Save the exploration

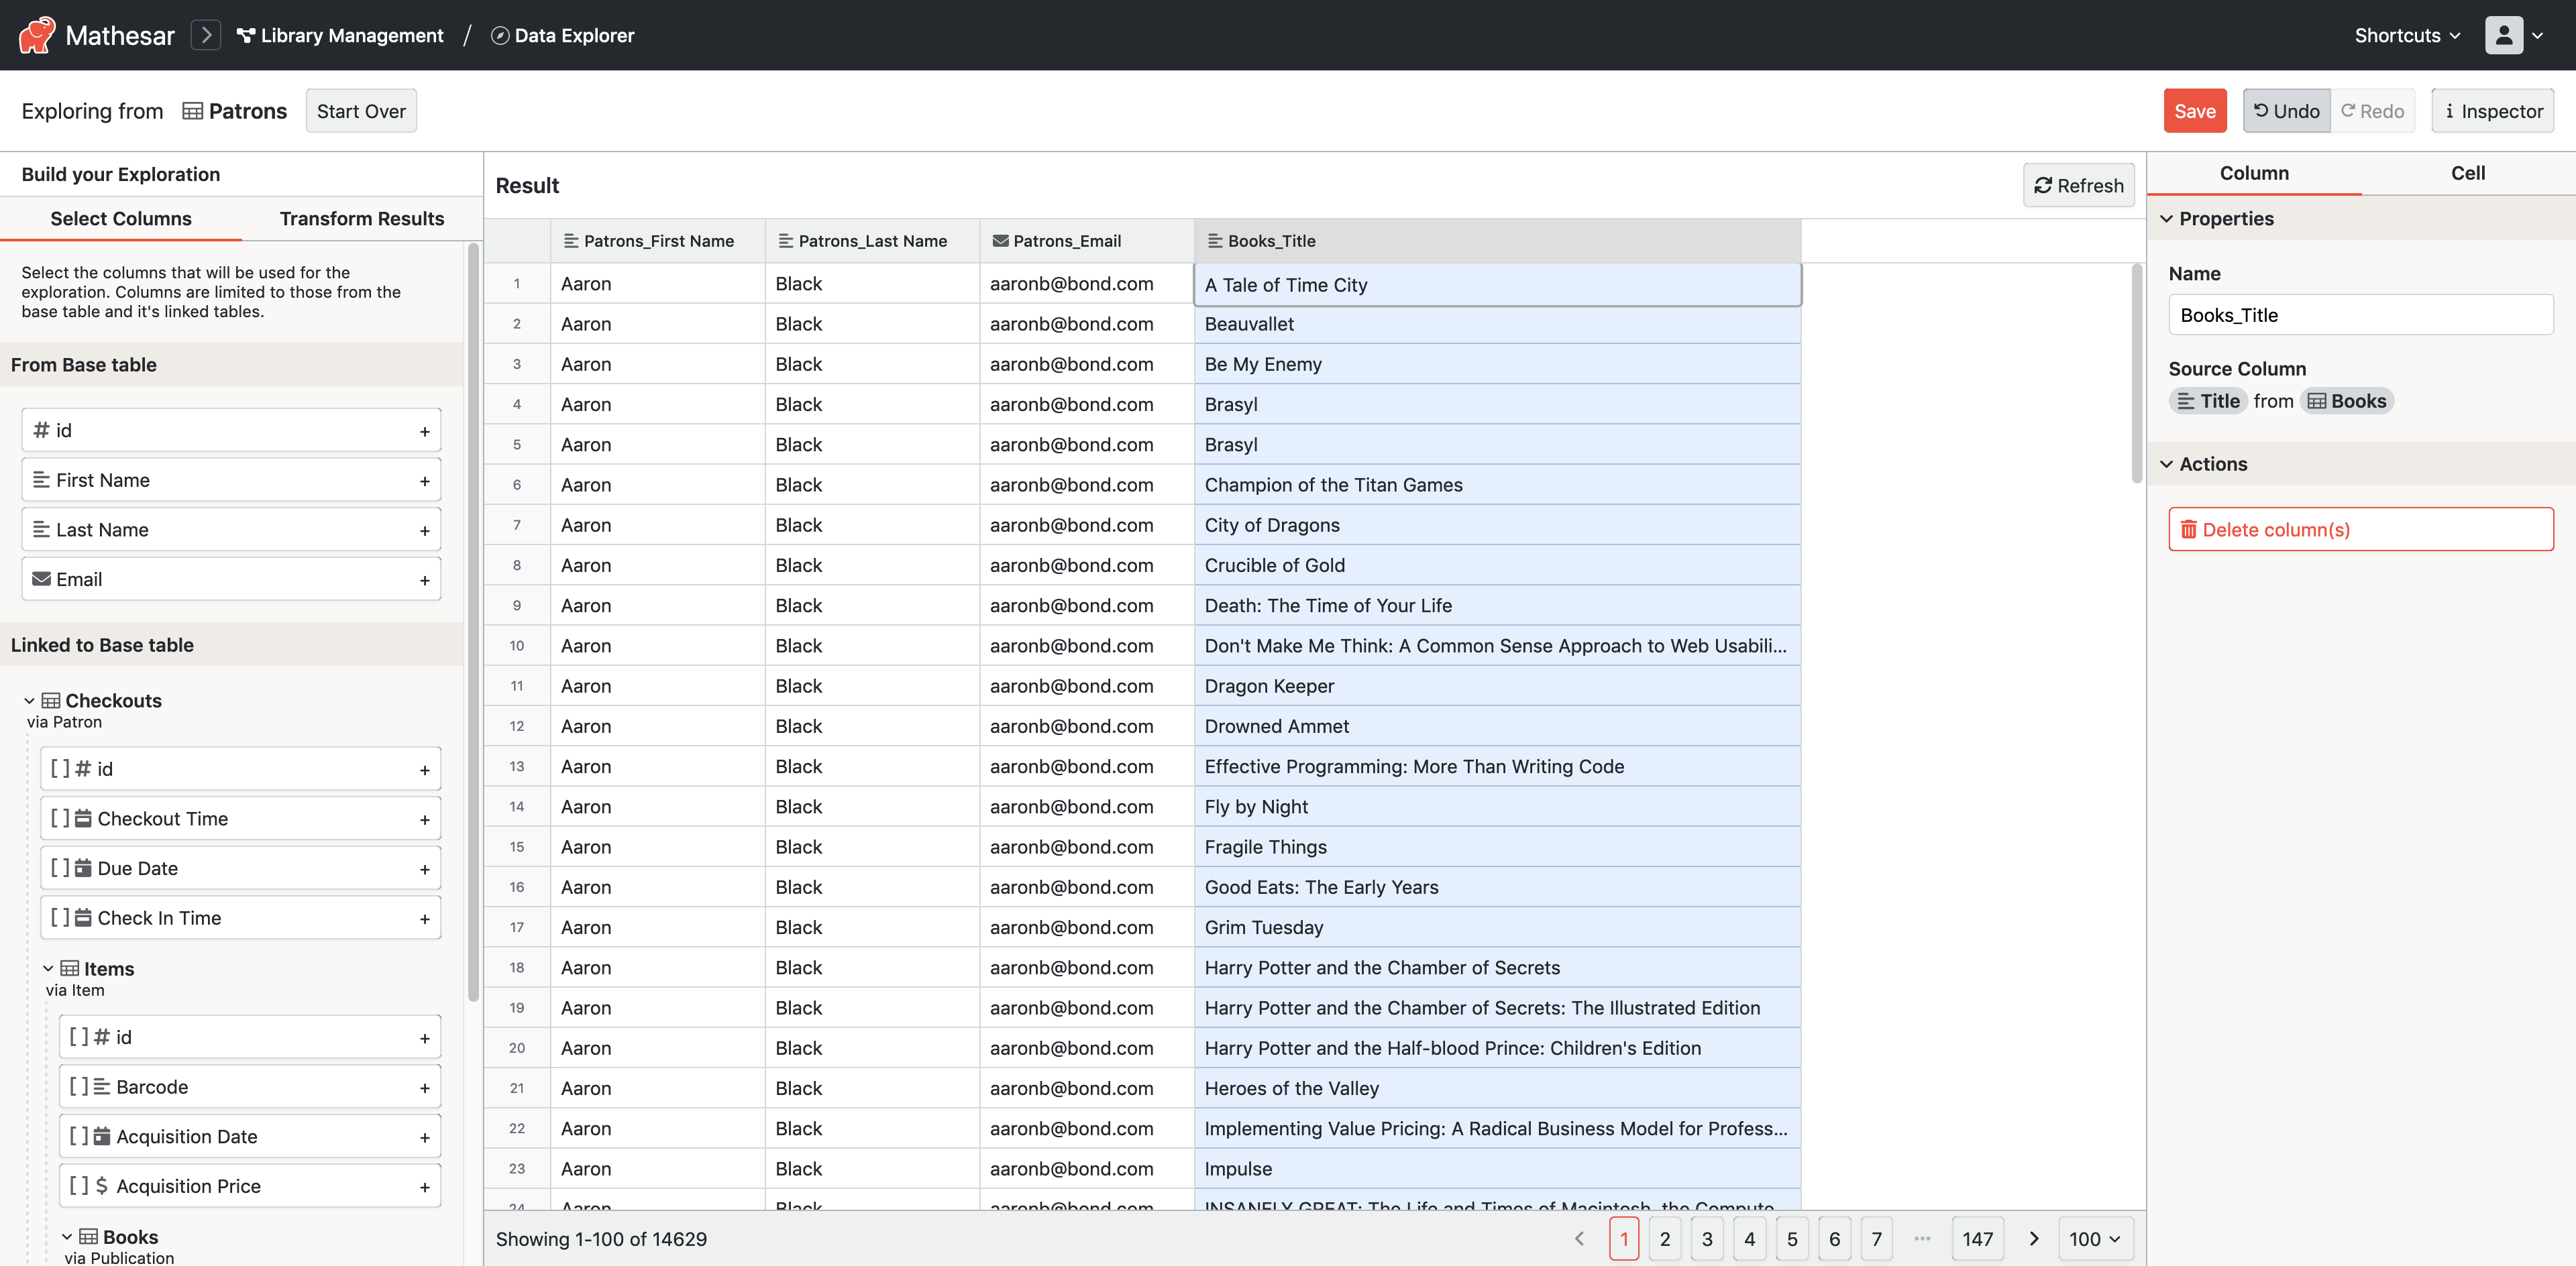[x=2194, y=111]
